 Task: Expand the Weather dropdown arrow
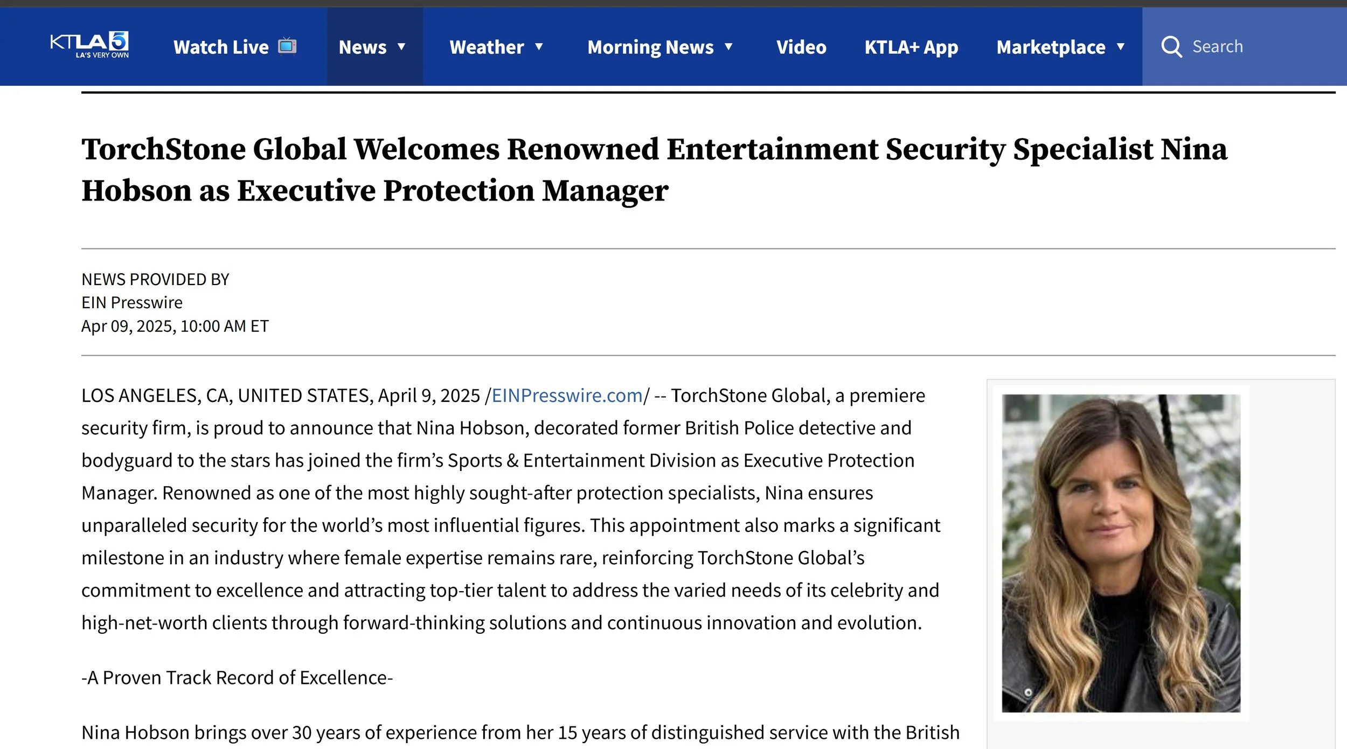tap(539, 47)
